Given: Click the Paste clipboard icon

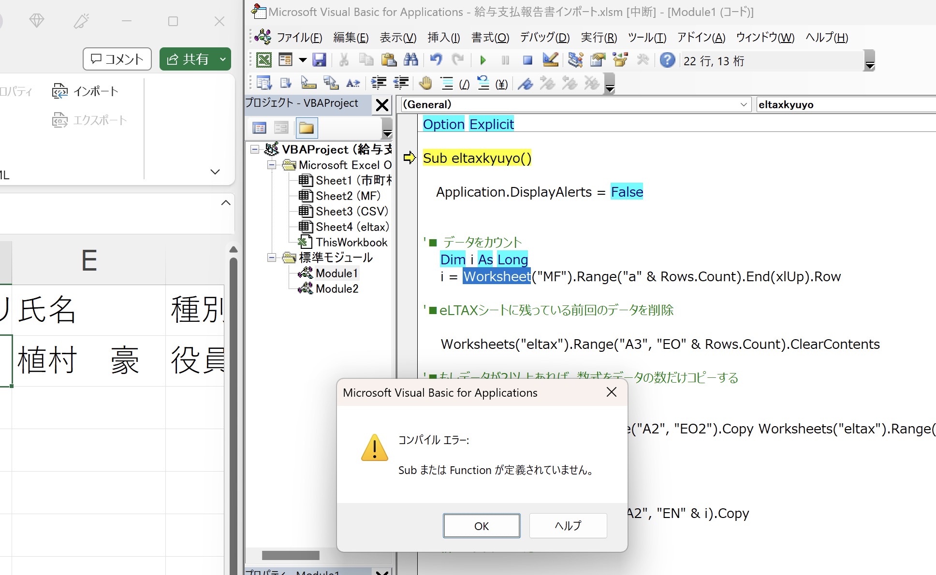Looking at the screenshot, I should 389,60.
